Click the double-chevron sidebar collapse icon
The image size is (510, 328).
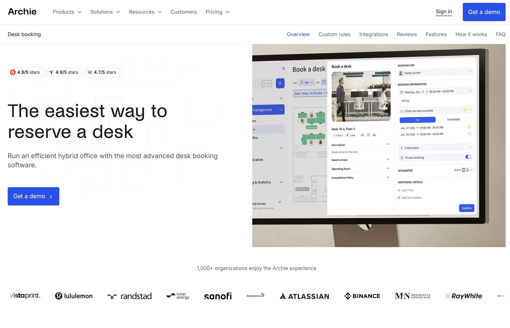tap(283, 68)
